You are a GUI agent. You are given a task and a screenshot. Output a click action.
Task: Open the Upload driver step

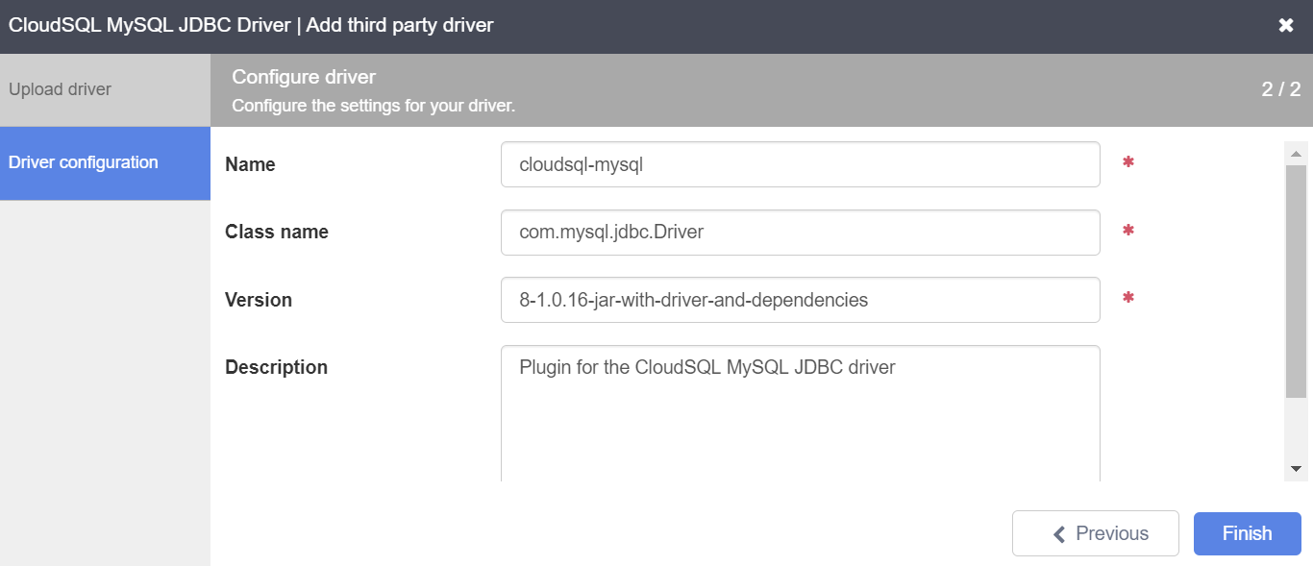click(105, 89)
